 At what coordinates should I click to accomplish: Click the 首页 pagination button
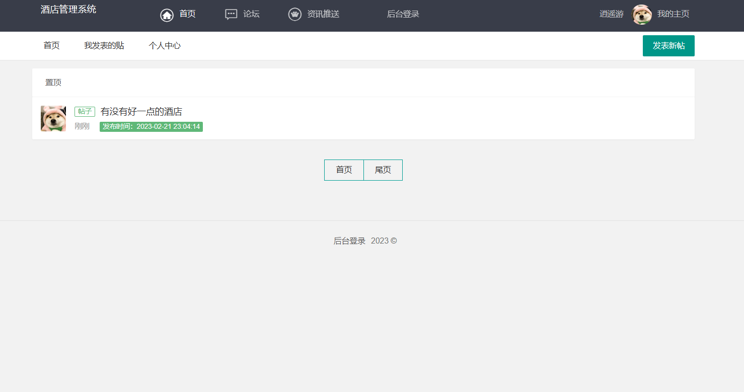click(x=344, y=170)
